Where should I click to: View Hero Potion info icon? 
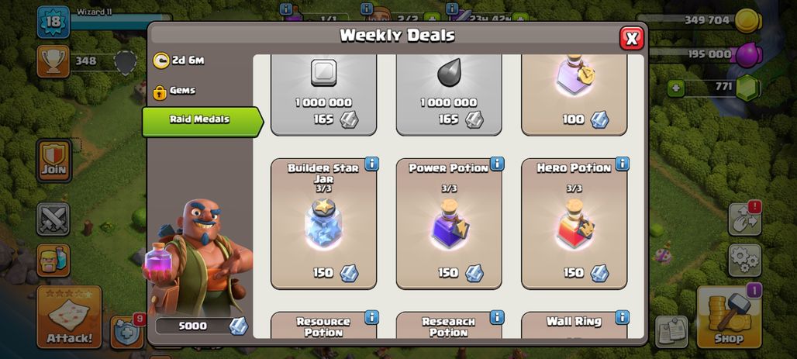click(622, 164)
